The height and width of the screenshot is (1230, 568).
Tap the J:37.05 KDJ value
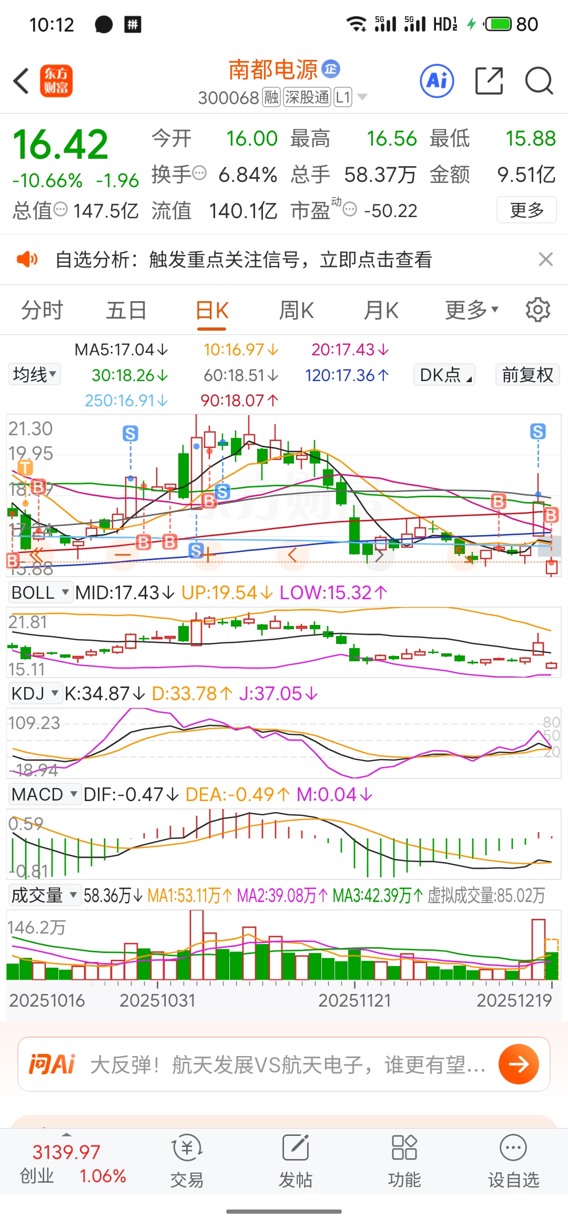[279, 693]
